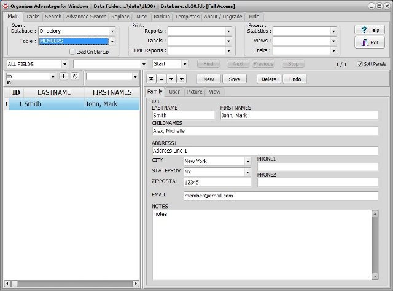The height and width of the screenshot is (291, 393).
Task: Go to previous record up arrow
Action: coord(161,79)
